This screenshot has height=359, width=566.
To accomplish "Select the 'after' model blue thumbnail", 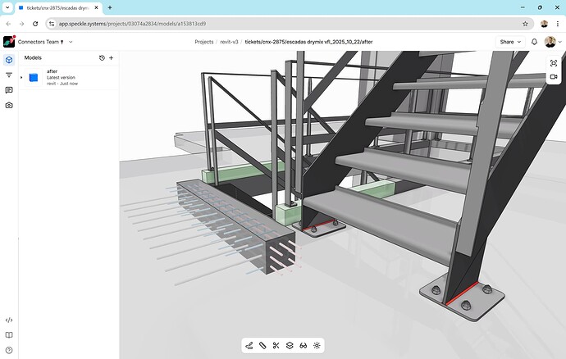I will [34, 78].
